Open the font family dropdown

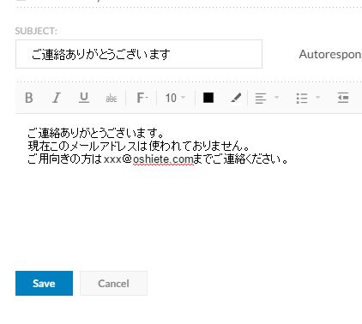coord(142,98)
